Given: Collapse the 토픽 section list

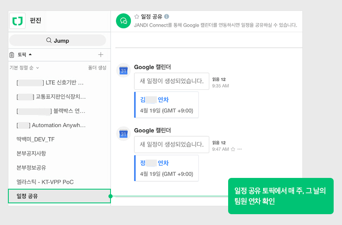Looking at the screenshot, I should pyautogui.click(x=30, y=55).
